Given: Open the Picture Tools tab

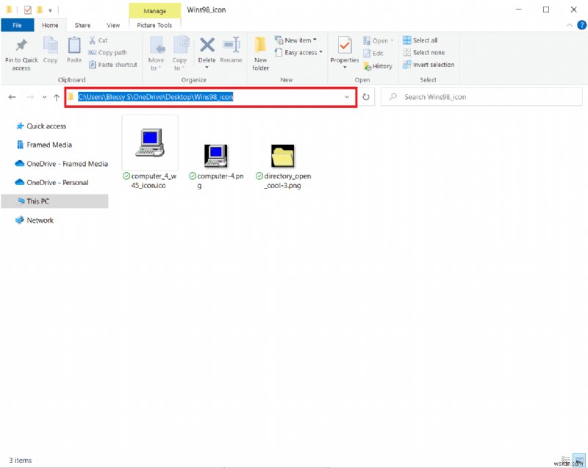Looking at the screenshot, I should point(154,25).
